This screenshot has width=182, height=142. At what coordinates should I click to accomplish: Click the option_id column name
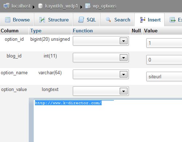click(x=14, y=39)
